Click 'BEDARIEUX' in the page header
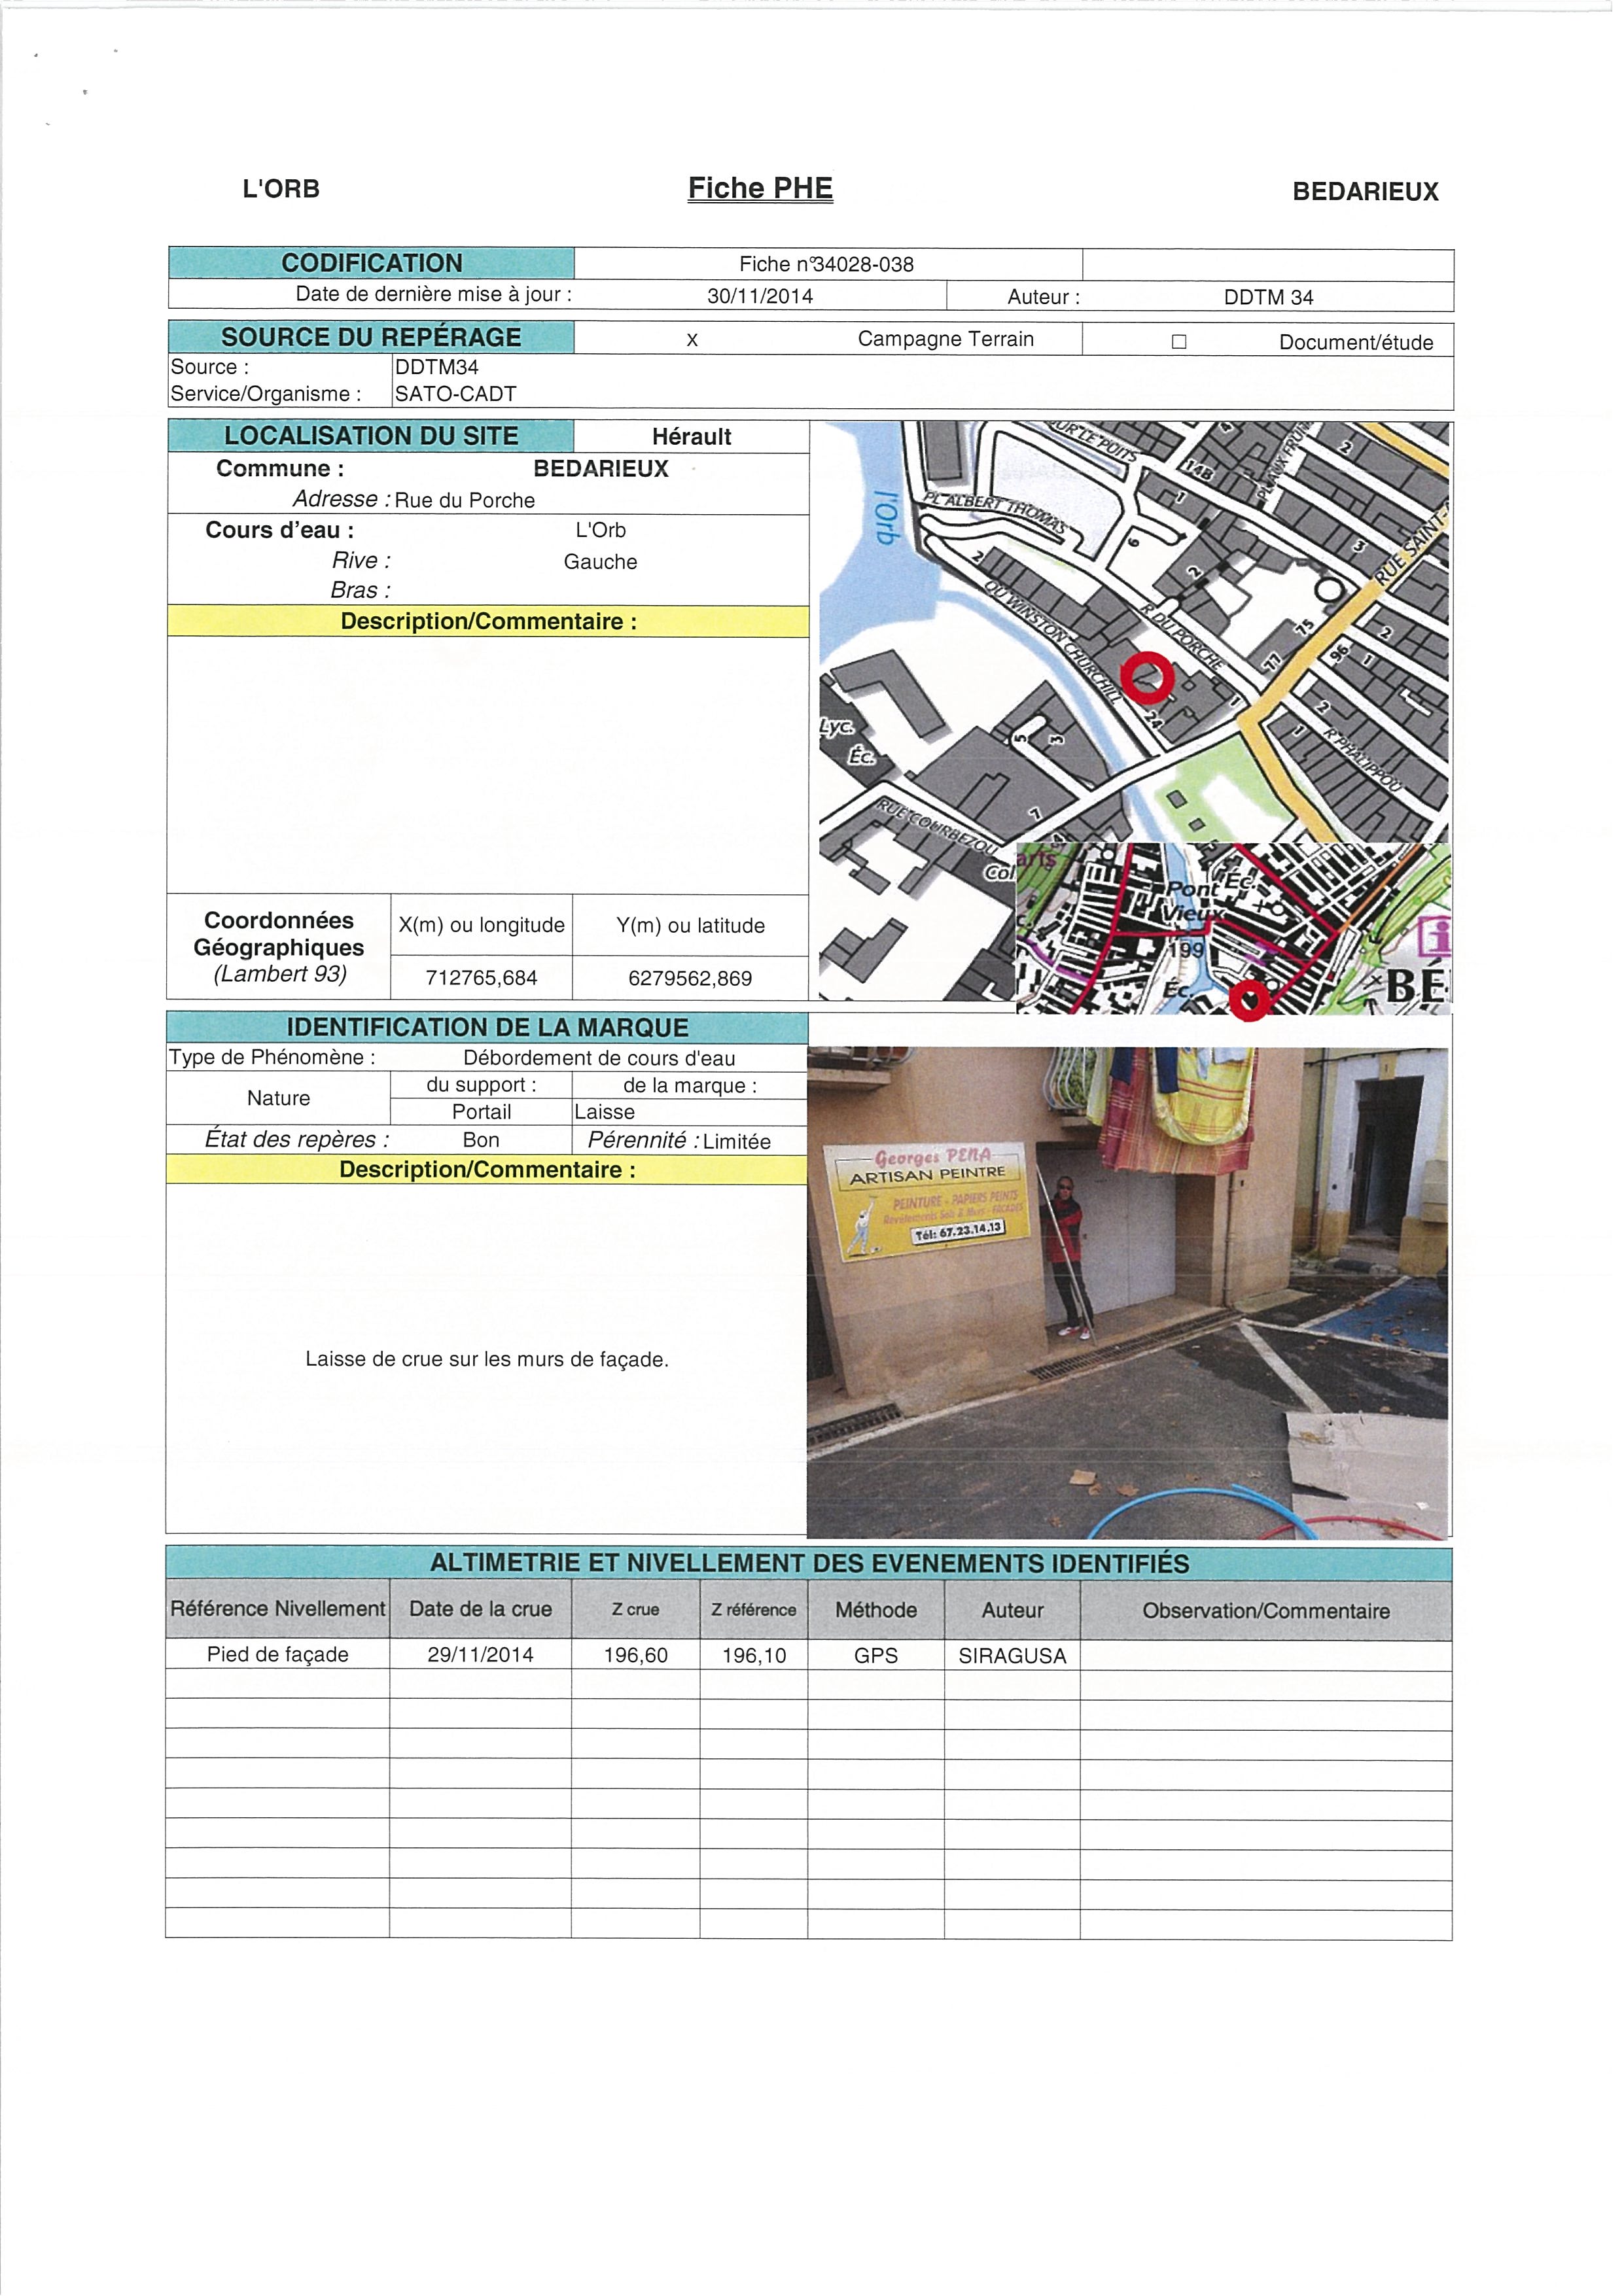This screenshot has height=2296, width=1624. 1365,192
